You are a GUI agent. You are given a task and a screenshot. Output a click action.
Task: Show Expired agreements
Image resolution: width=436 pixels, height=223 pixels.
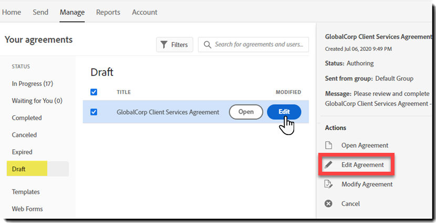(x=22, y=152)
